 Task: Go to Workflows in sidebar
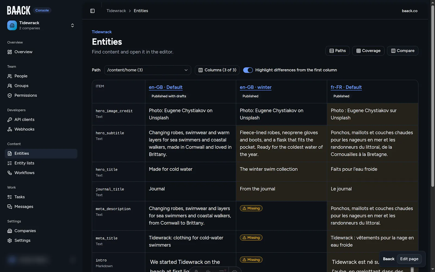point(41,173)
